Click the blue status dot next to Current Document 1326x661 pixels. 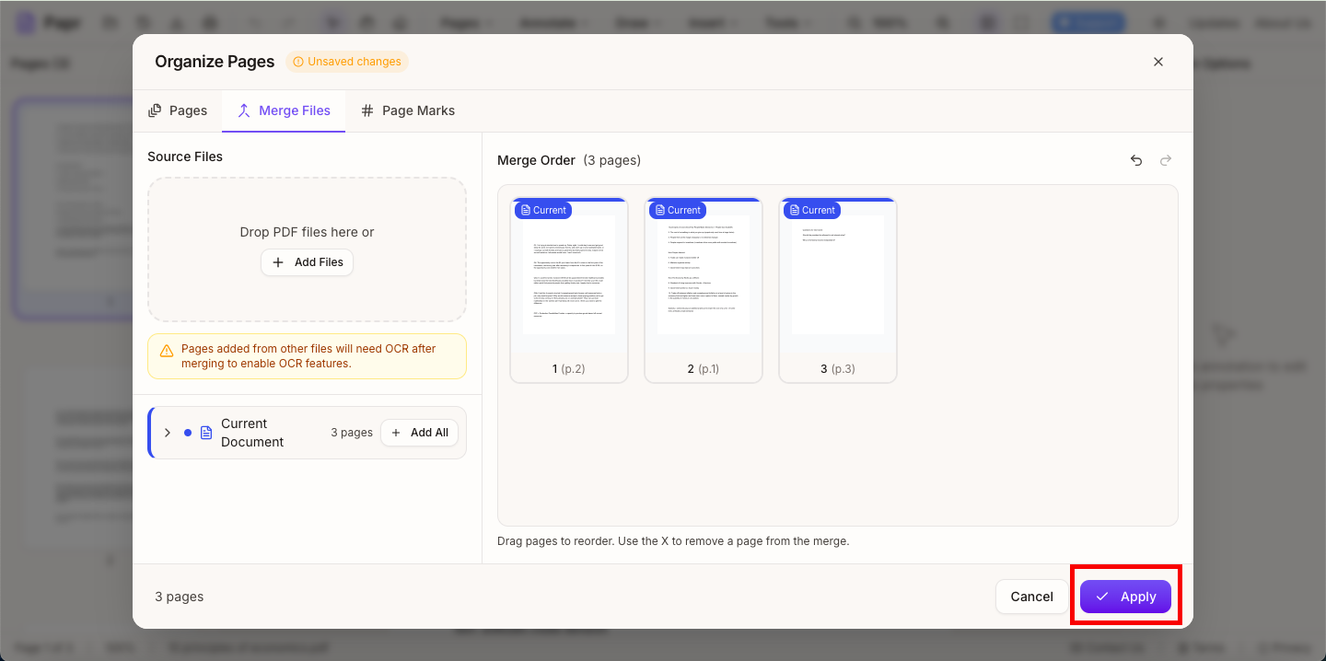[189, 432]
